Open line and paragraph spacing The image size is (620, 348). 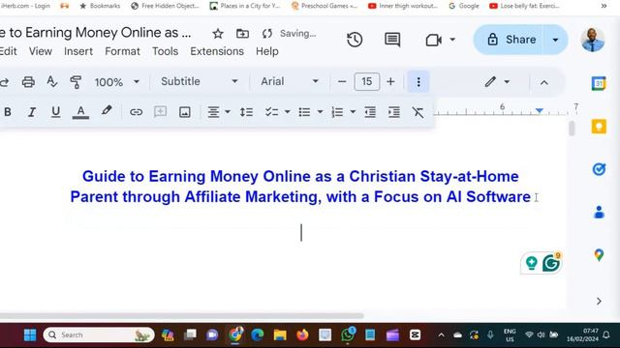pos(246,112)
